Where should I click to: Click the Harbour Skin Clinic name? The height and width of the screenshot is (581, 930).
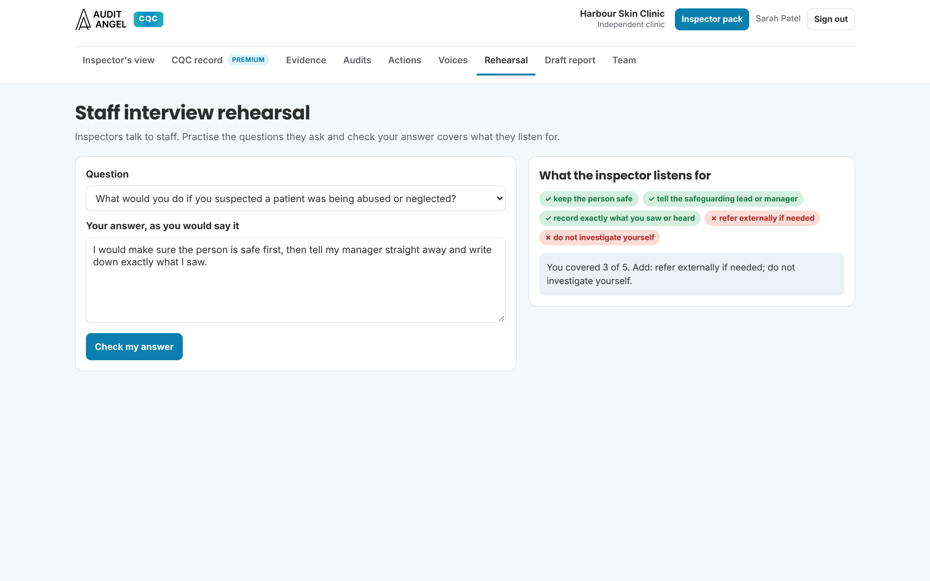coord(622,14)
